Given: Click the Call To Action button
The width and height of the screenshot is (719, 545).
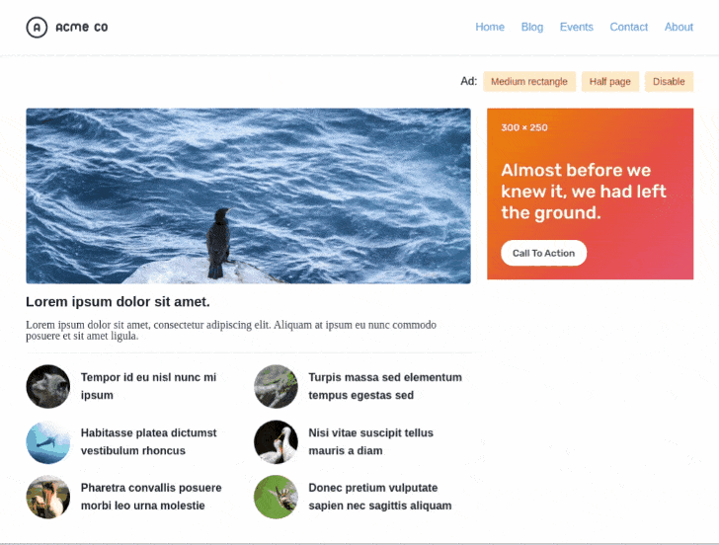Looking at the screenshot, I should [x=543, y=253].
